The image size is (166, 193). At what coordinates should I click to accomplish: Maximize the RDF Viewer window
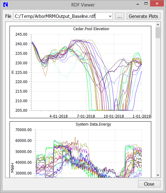(146, 4)
